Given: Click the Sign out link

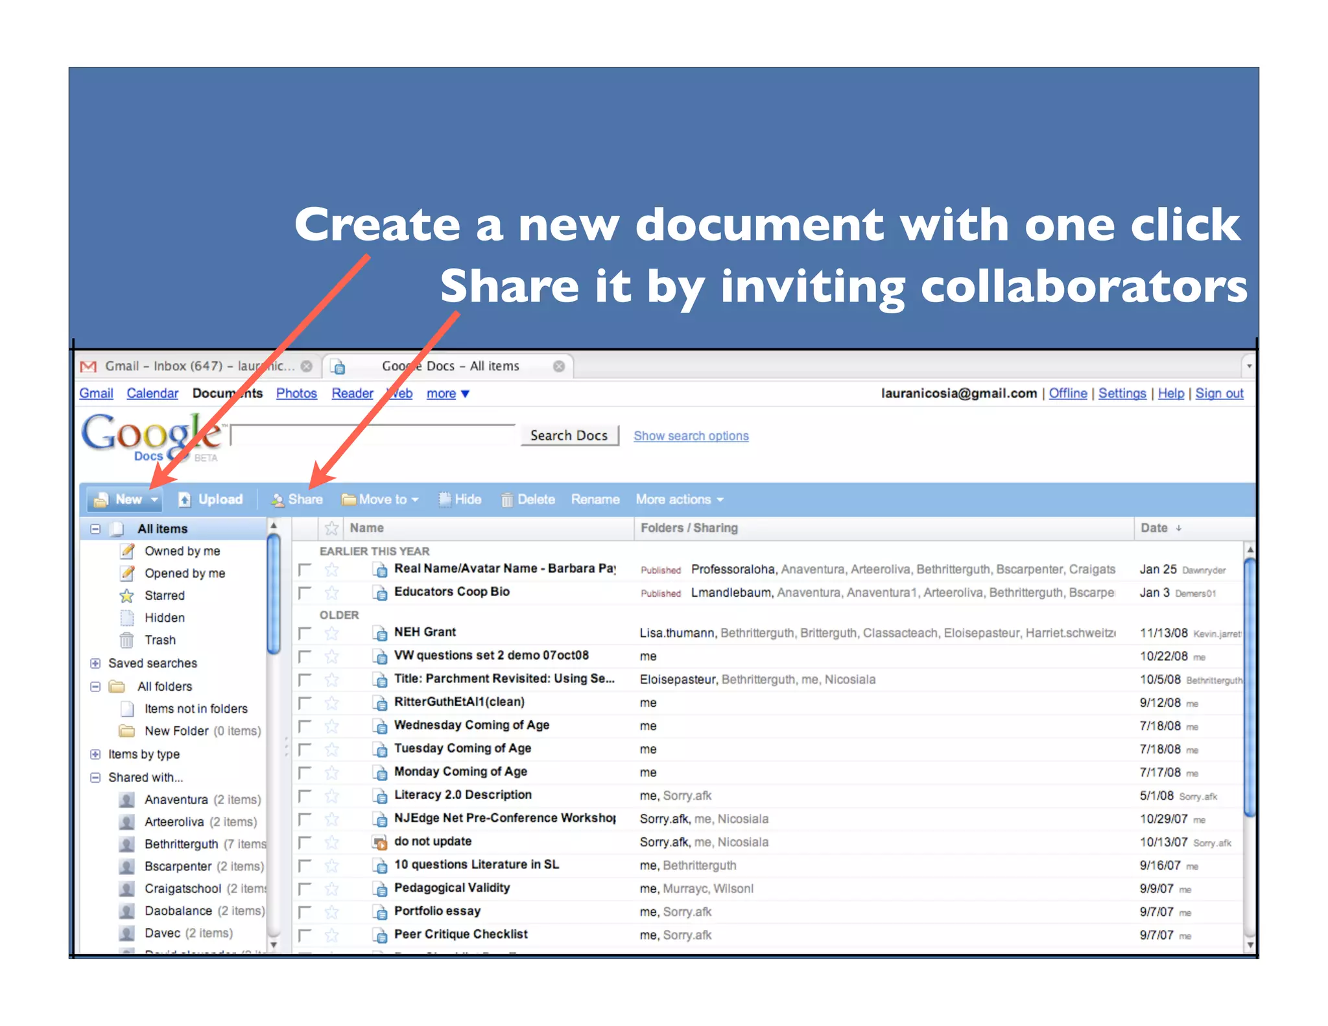Looking at the screenshot, I should 1220,394.
